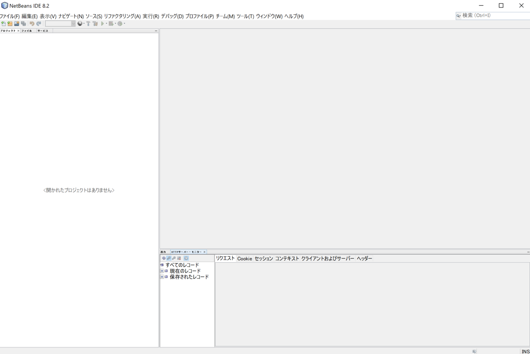Click the Open Project toolbar icon
This screenshot has height=354, width=530.
[x=16, y=24]
